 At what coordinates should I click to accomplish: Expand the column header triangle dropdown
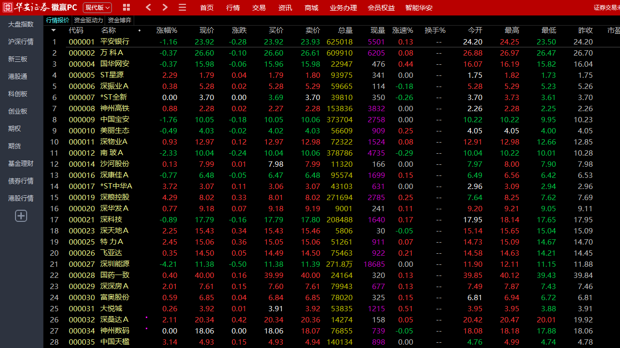tap(53, 30)
